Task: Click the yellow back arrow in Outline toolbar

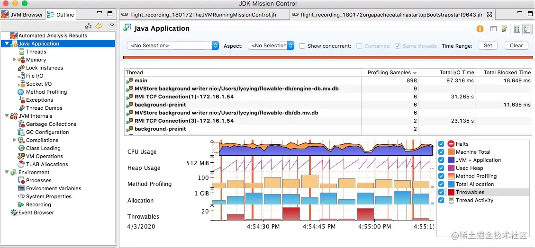Action: point(99,26)
